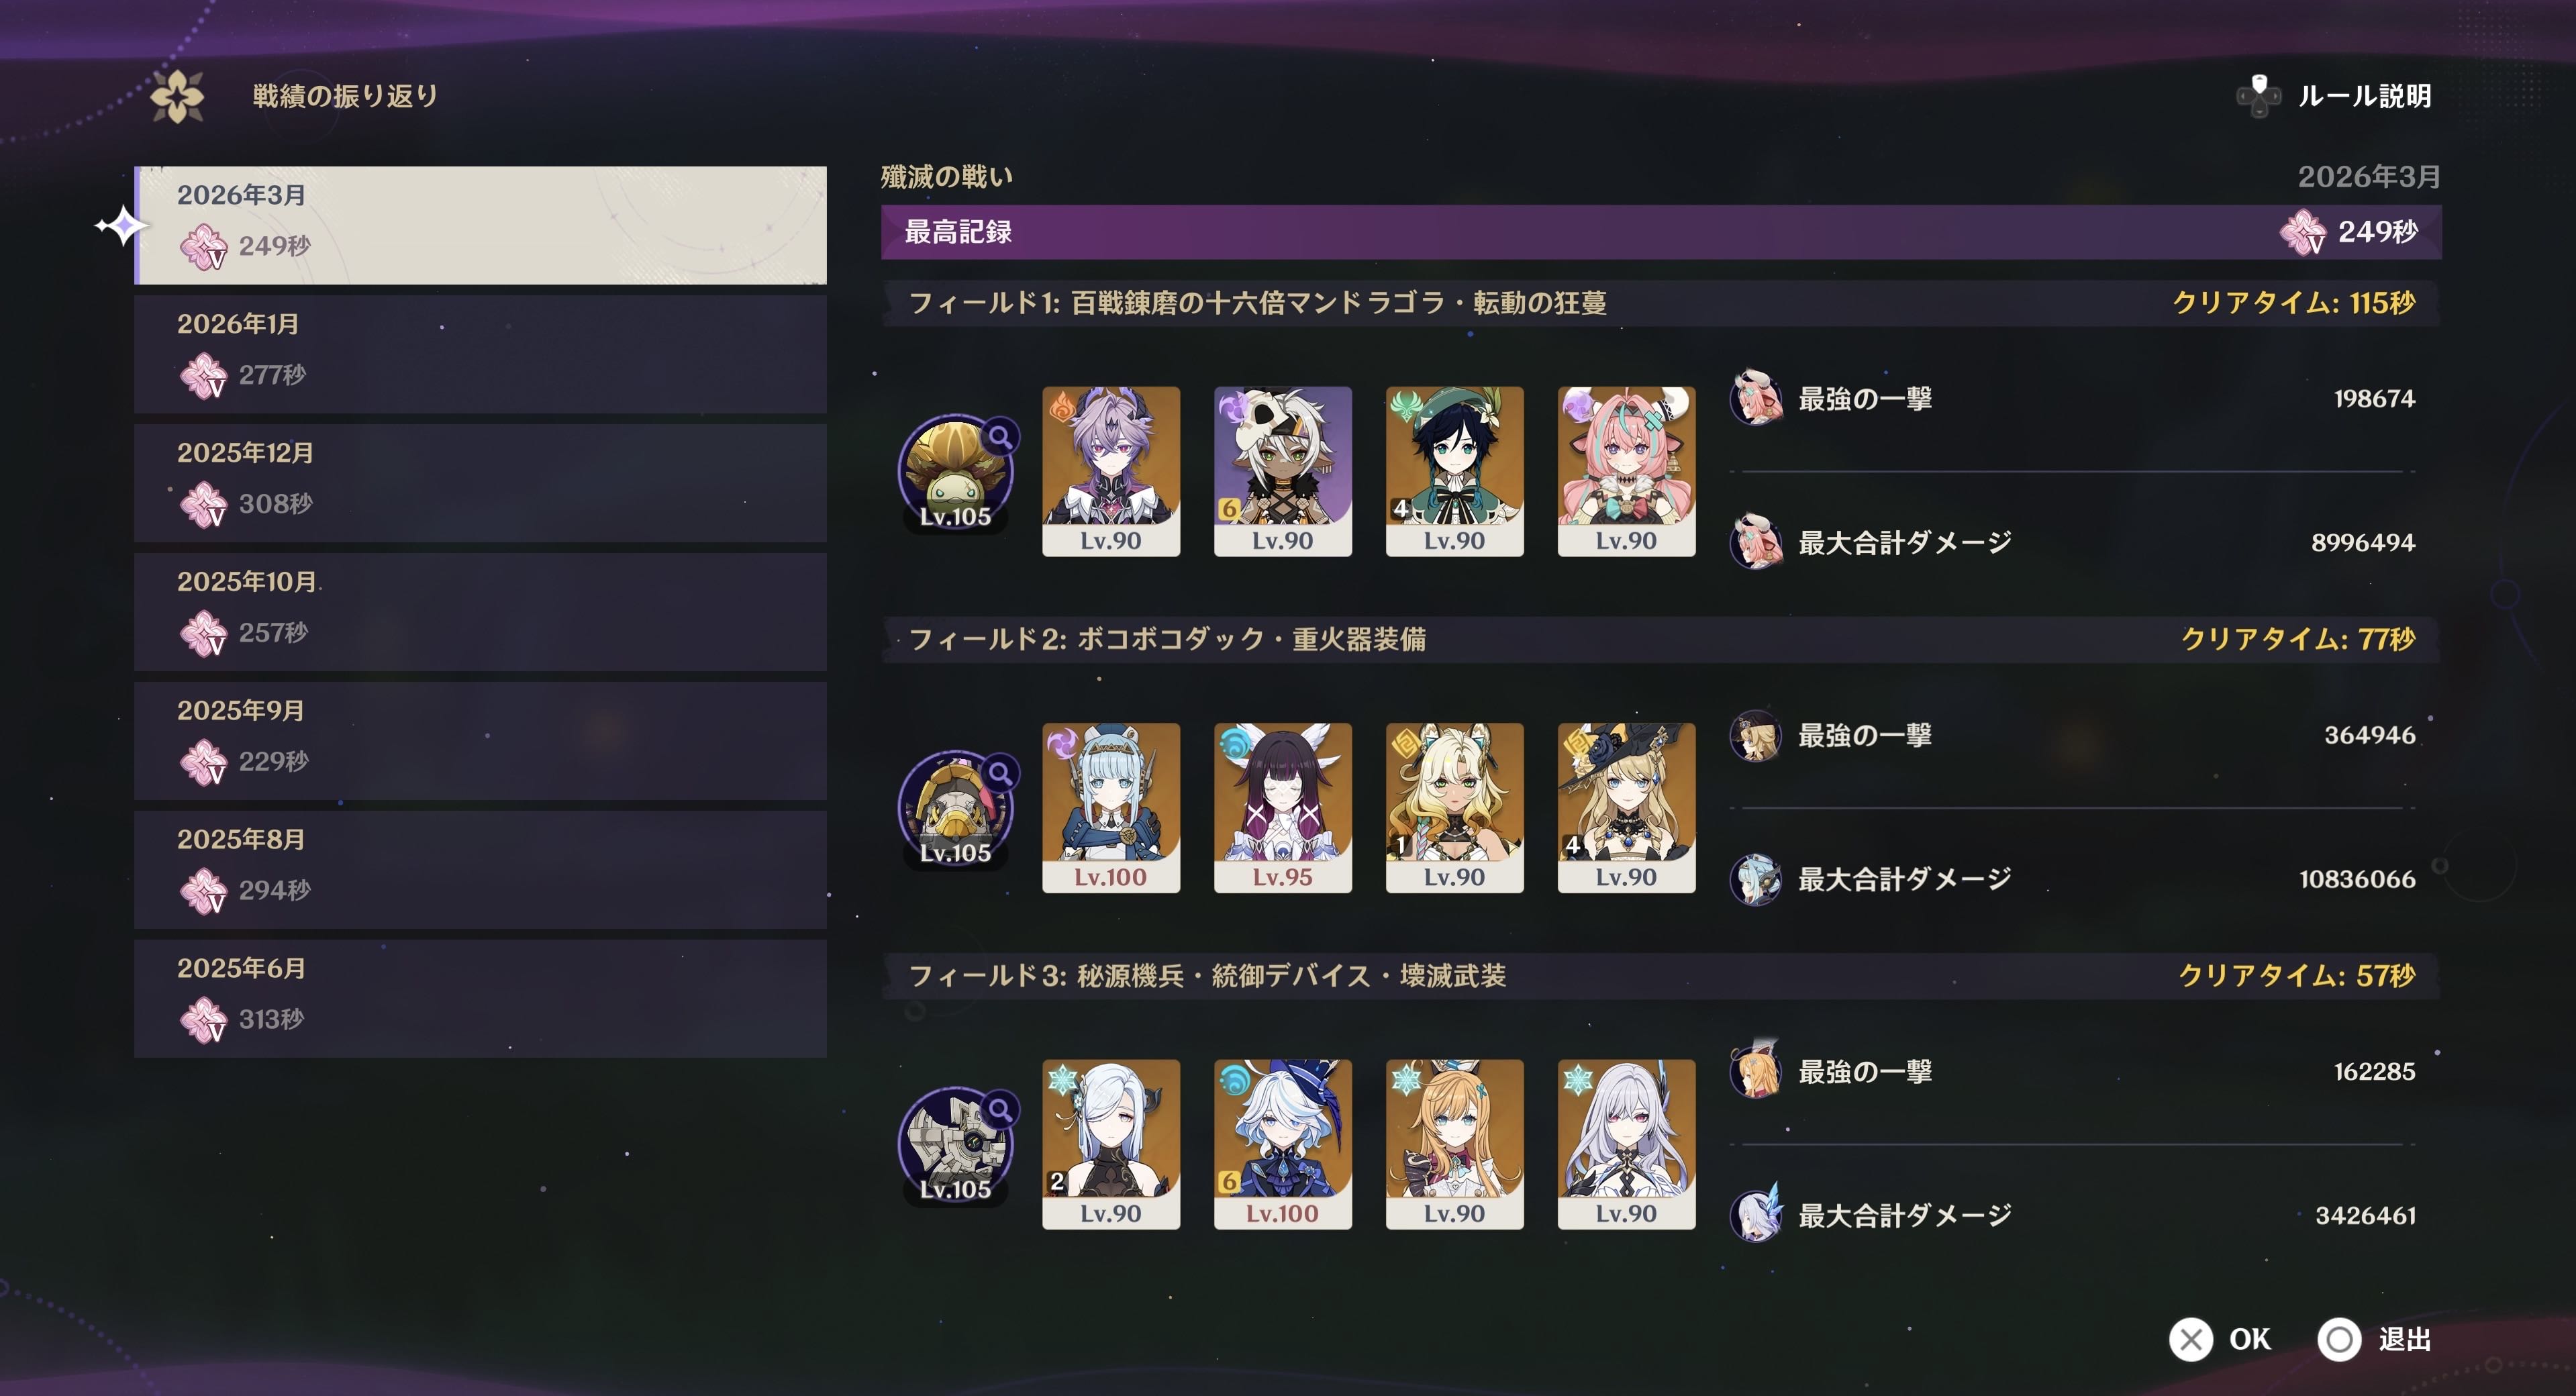Click the OK button prompt

[2221, 1339]
